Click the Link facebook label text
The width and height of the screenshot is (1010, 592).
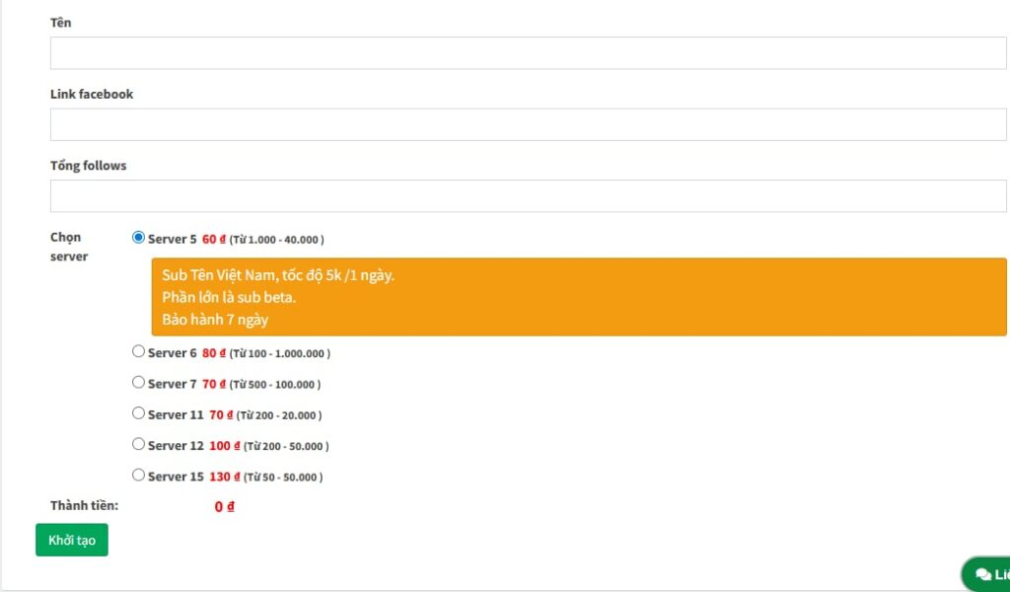coord(92,94)
